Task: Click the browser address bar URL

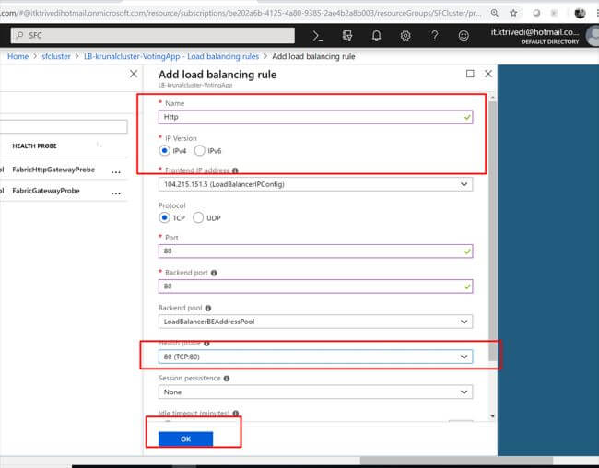Action: (x=241, y=13)
